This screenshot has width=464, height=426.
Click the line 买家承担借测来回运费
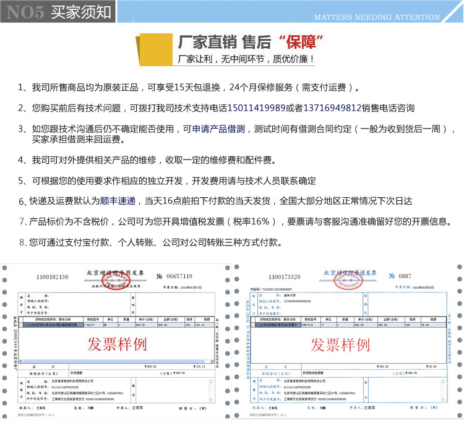click(x=79, y=139)
